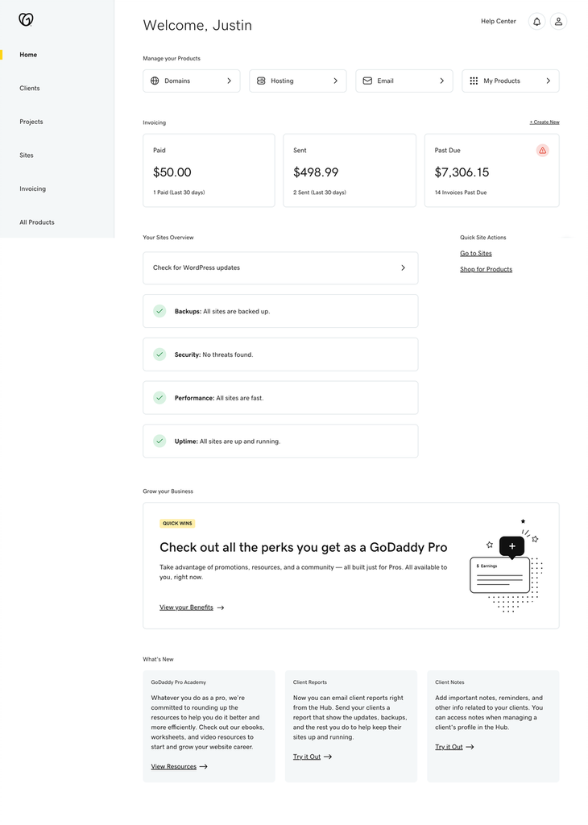Click the Email envelope icon
This screenshot has height=825, width=588.
click(367, 81)
